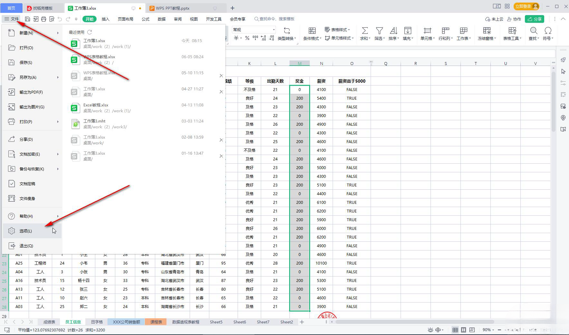Viewport: 569px width, 335px height.
Task: Click the 查找 magnifier find icon
Action: click(x=534, y=31)
